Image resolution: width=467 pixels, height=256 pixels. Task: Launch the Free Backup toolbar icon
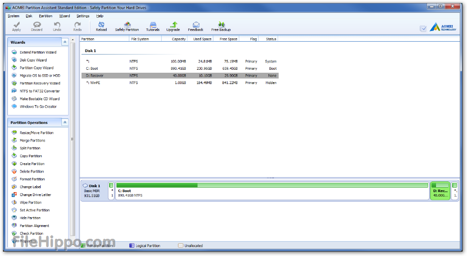(x=221, y=25)
